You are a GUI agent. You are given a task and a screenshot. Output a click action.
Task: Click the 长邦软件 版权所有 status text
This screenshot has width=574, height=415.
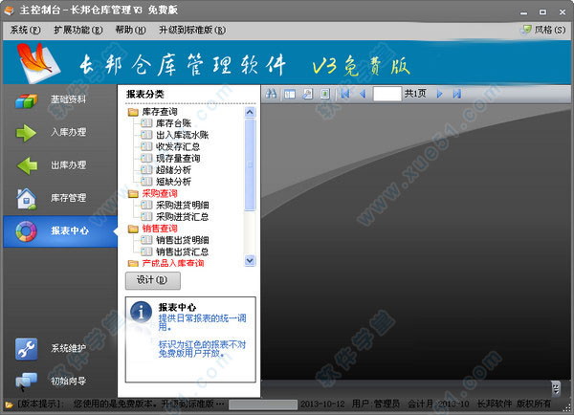click(x=514, y=404)
